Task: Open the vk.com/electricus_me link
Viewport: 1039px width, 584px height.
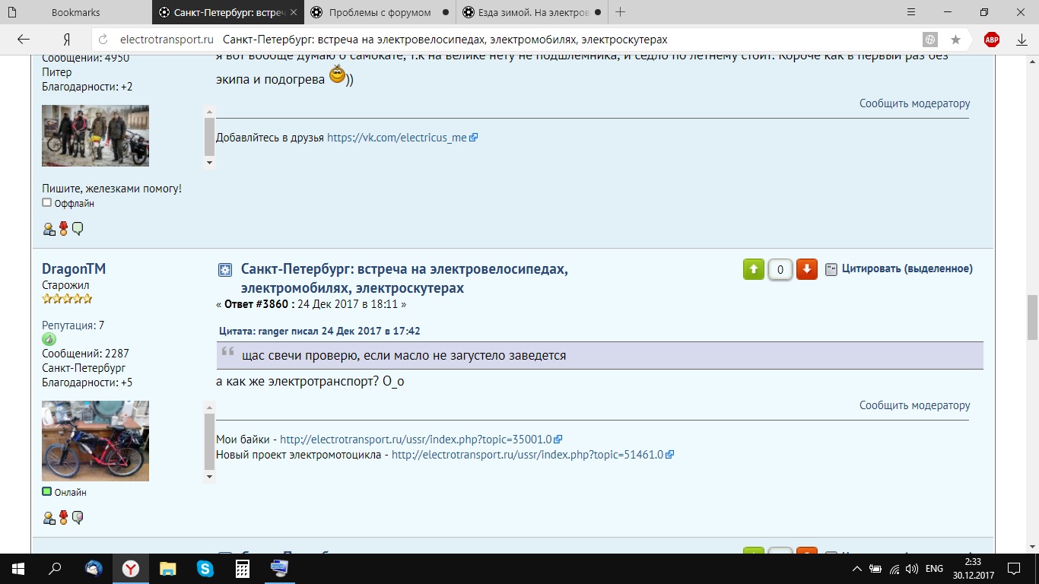Action: coord(396,138)
